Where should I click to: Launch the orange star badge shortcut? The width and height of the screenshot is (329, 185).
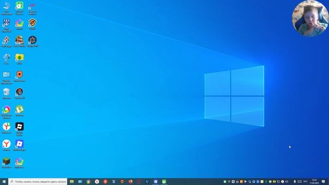click(20, 76)
